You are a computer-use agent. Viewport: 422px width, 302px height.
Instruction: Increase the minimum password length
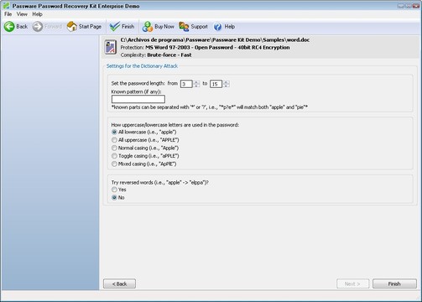click(196, 82)
